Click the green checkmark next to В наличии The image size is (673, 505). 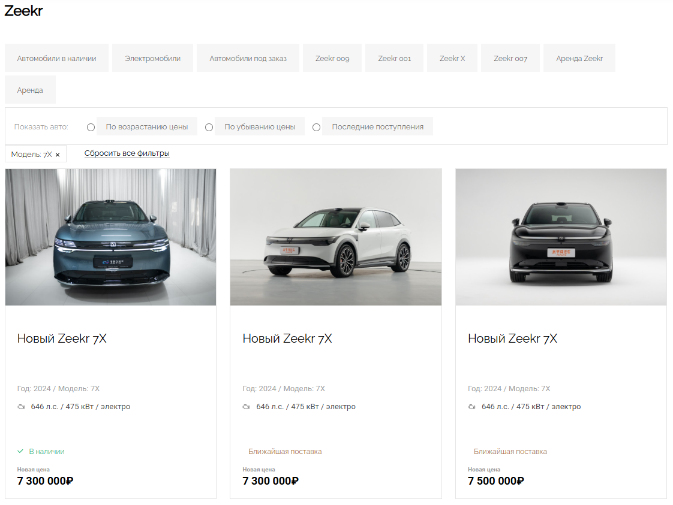tap(20, 452)
